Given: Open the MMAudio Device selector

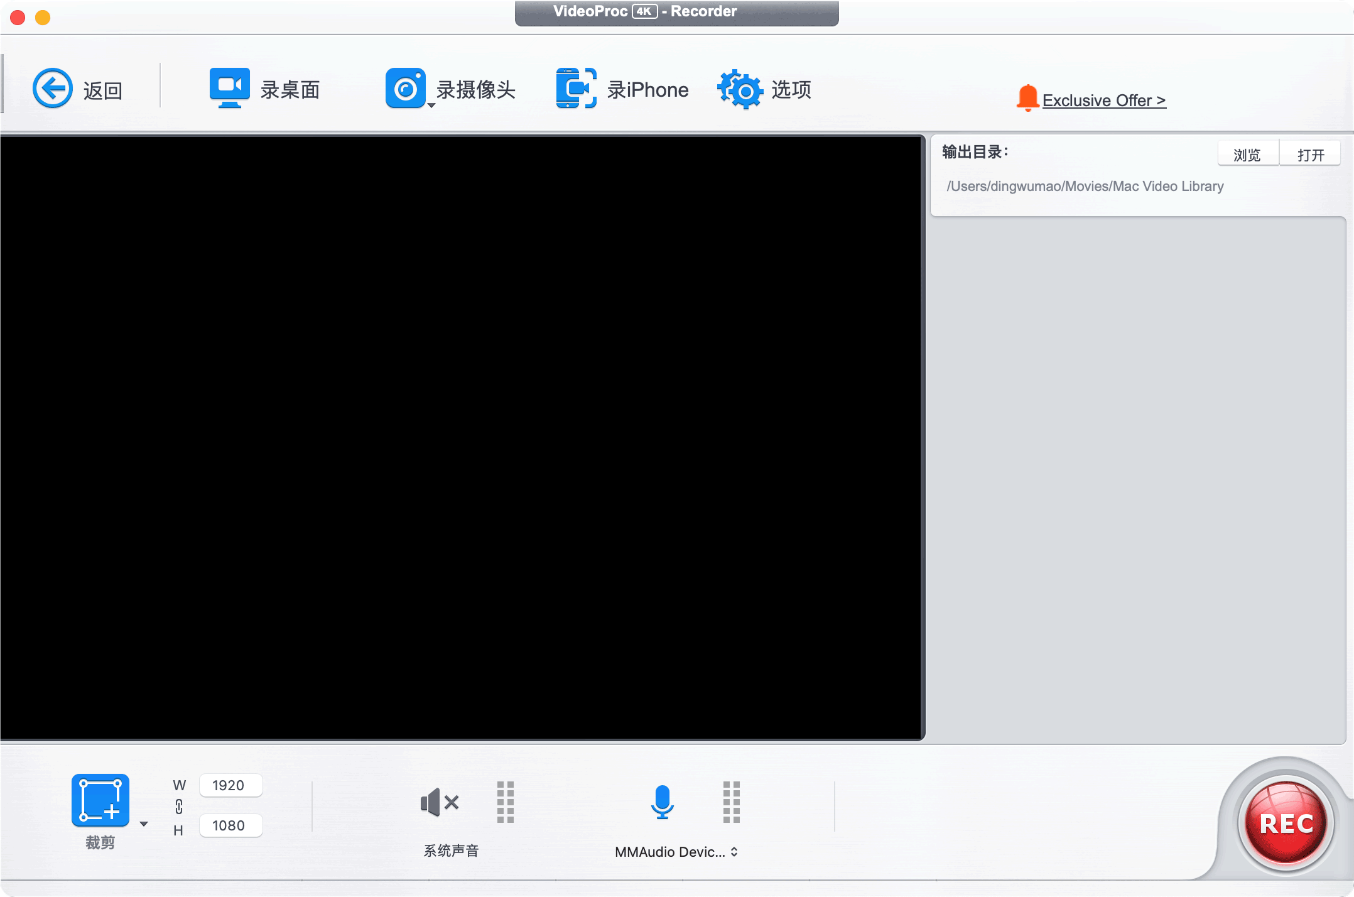Looking at the screenshot, I should 676,852.
